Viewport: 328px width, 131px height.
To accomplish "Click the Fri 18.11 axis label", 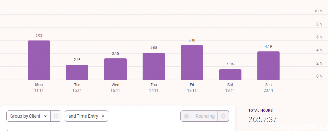I will point(192,88).
